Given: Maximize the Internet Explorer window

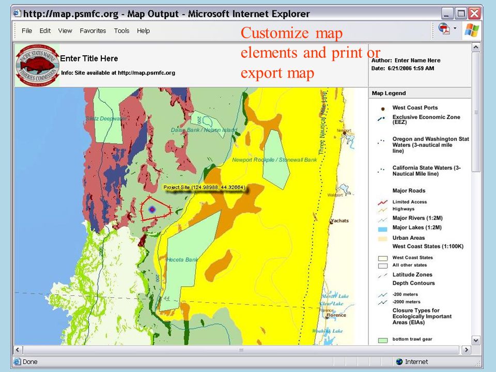Looking at the screenshot, I should coord(461,13).
